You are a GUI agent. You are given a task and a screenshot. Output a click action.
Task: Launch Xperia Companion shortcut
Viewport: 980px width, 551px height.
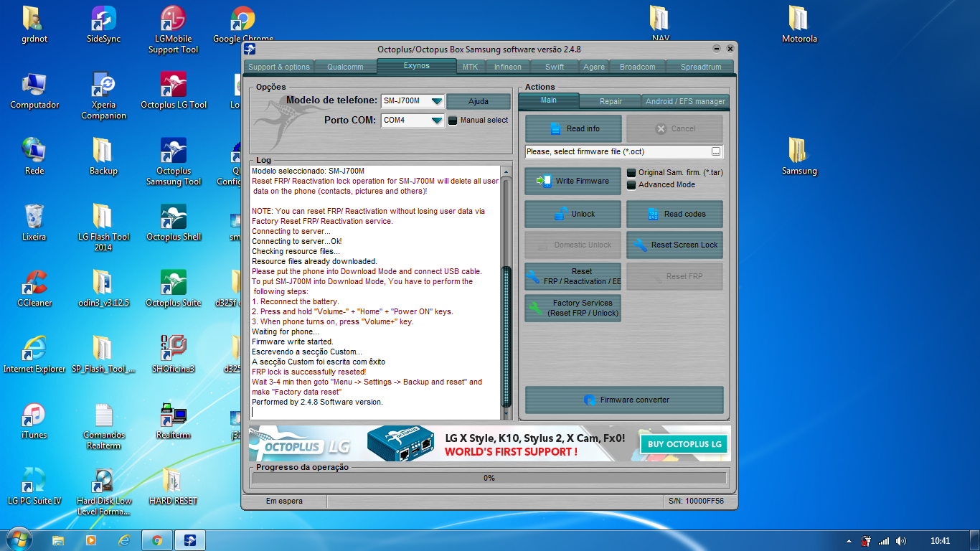click(103, 95)
